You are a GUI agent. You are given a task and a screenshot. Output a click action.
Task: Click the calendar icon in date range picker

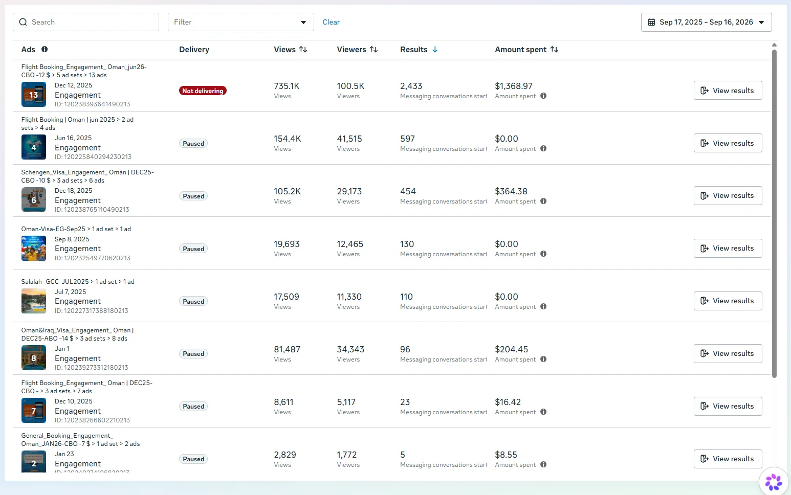(651, 22)
